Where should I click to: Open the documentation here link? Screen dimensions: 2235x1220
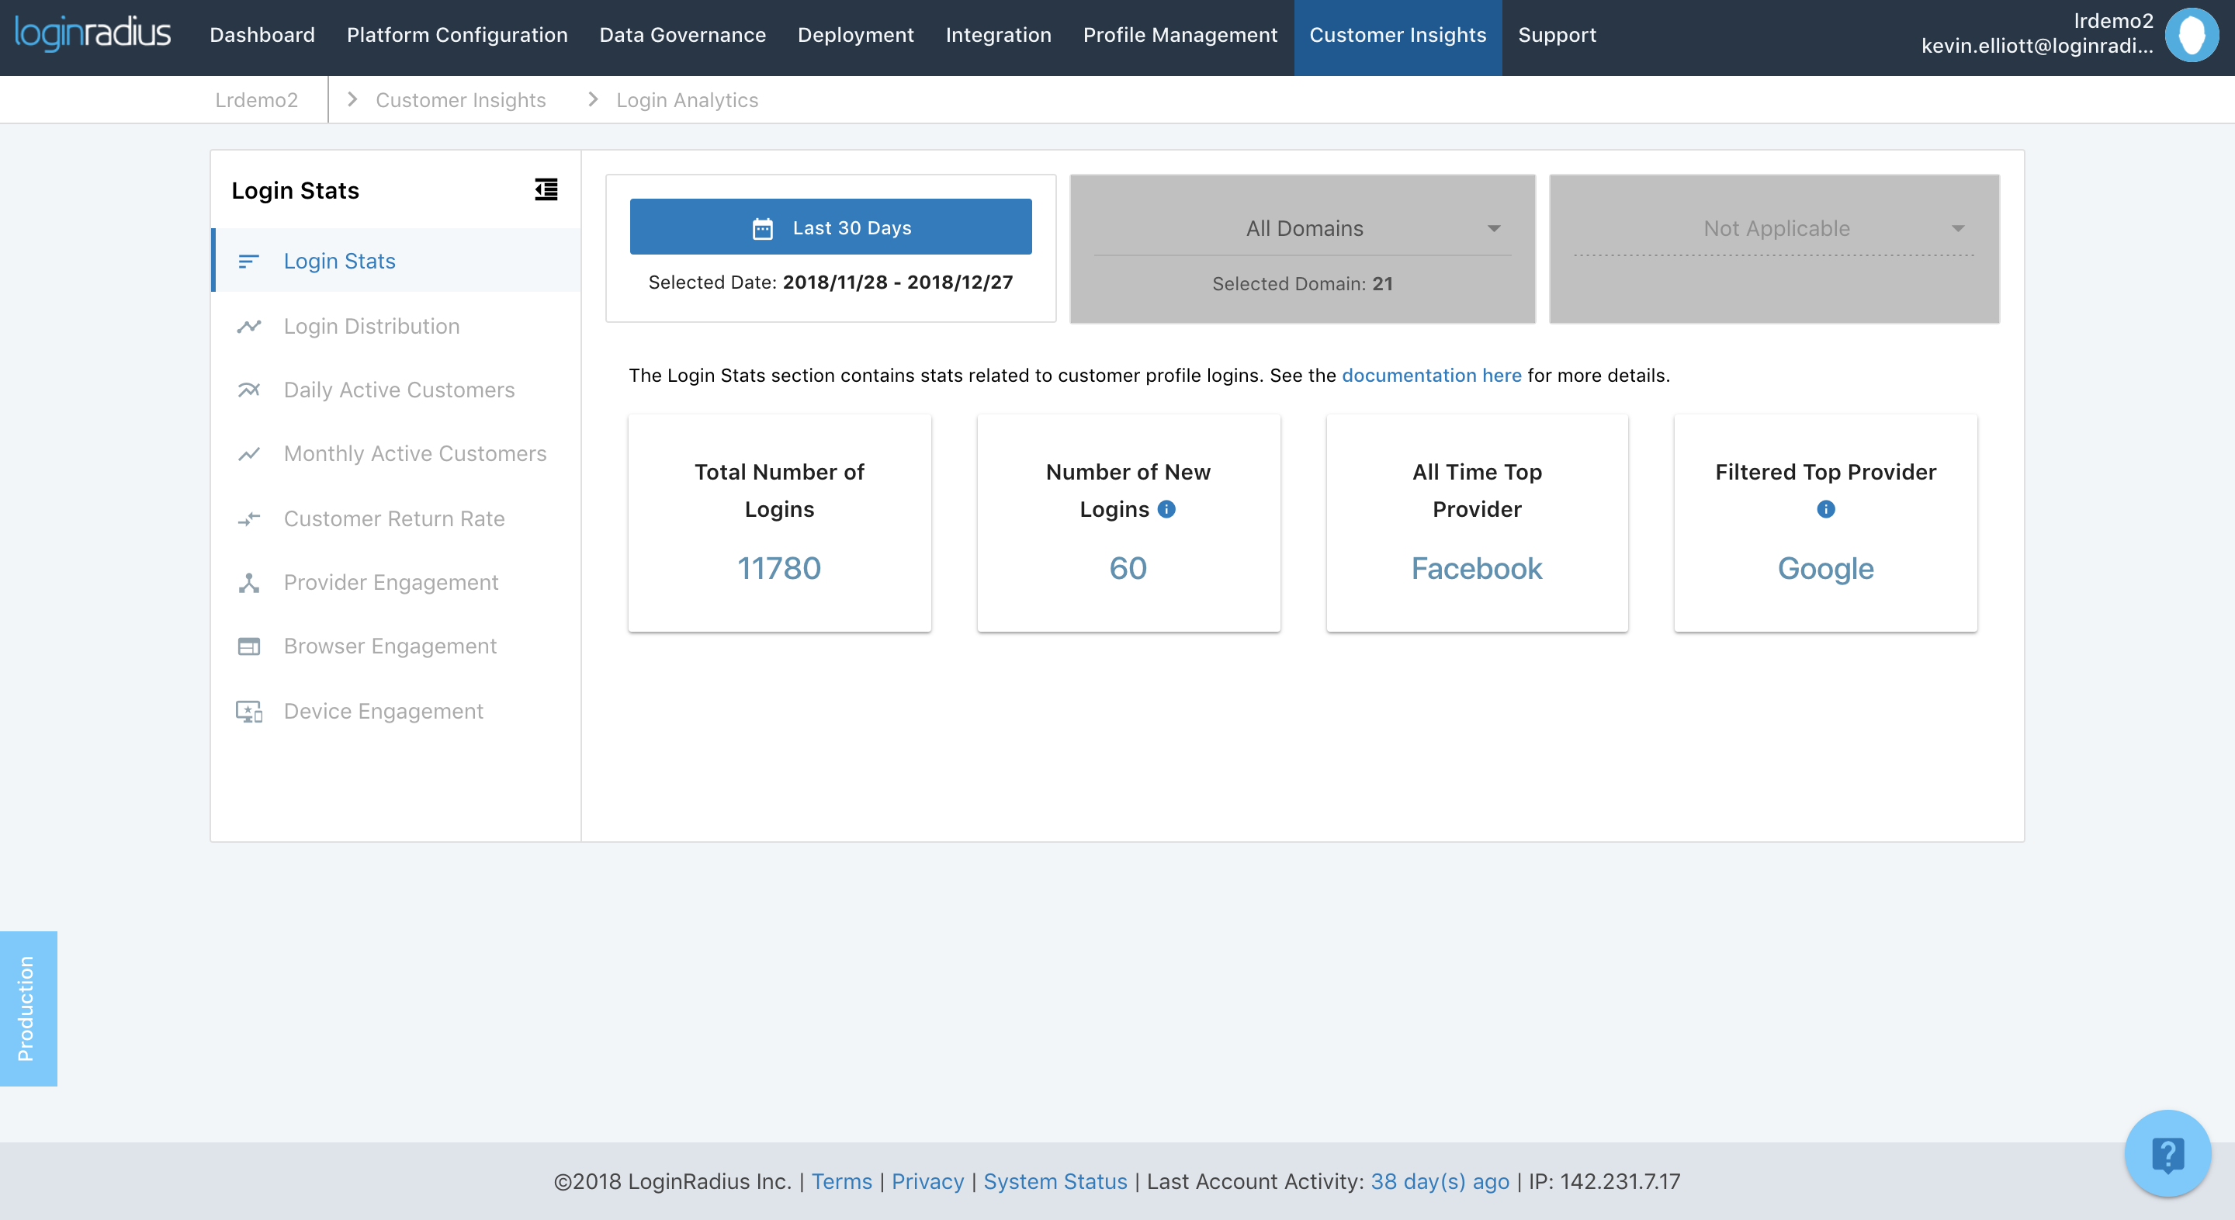coord(1431,375)
